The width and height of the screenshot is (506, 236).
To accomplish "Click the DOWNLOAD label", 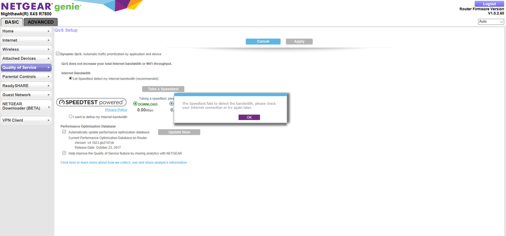I will tap(148, 104).
